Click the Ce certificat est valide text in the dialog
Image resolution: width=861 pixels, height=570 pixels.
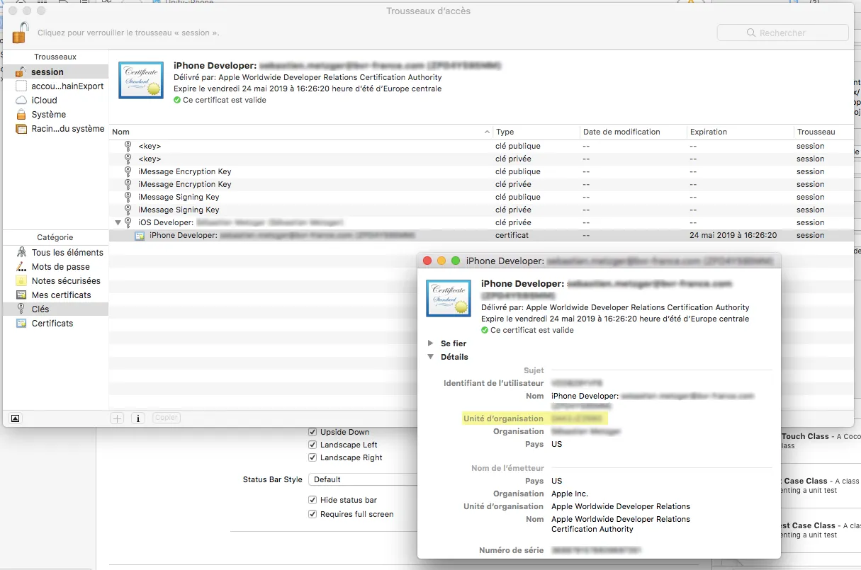(x=532, y=330)
